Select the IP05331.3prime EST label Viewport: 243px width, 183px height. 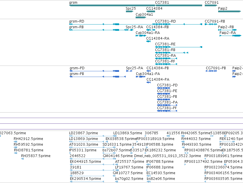click(83, 150)
